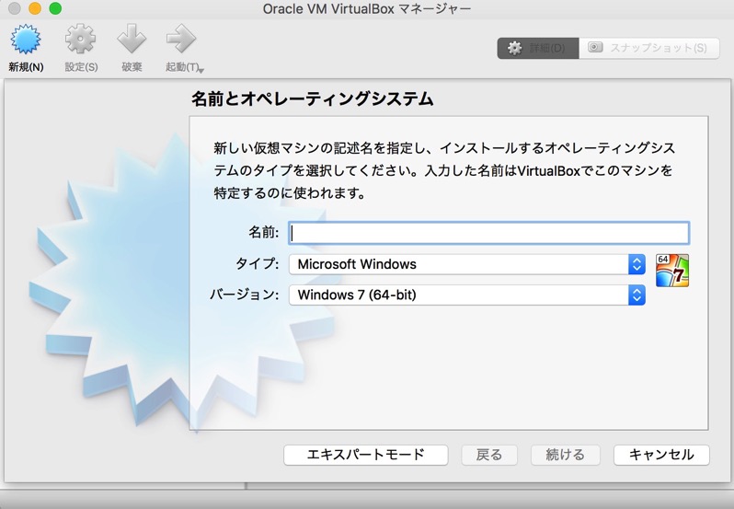Switch to 詳細(D) details view
The image size is (734, 509).
coord(538,48)
